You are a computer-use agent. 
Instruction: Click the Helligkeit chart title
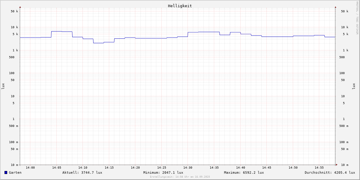180,6
